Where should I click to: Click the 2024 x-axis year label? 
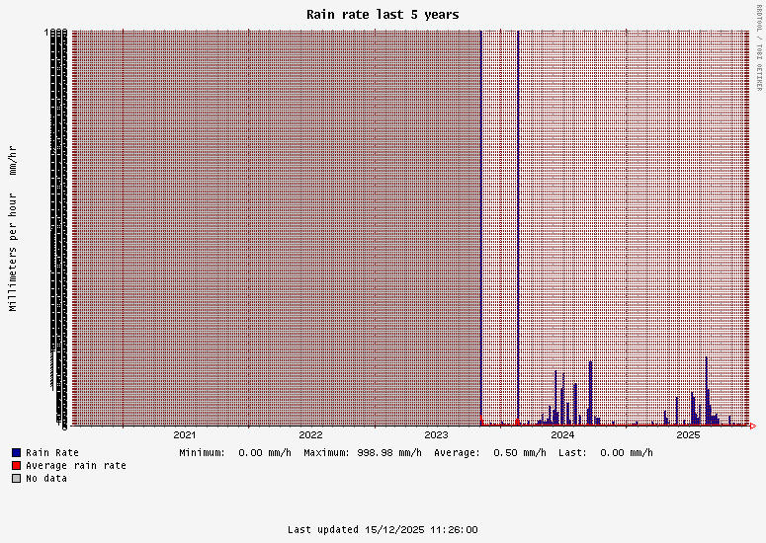(x=562, y=434)
